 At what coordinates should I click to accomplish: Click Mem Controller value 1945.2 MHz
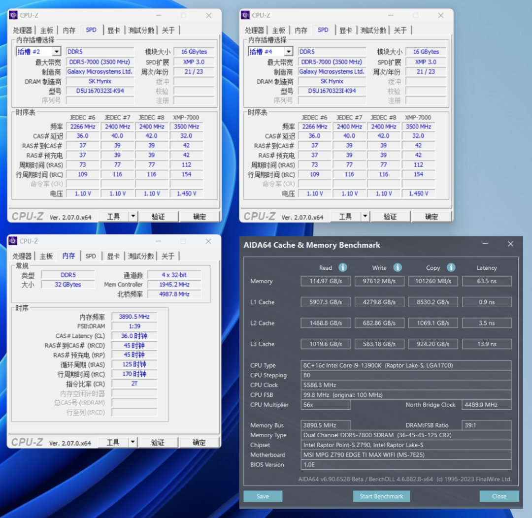[x=174, y=284]
